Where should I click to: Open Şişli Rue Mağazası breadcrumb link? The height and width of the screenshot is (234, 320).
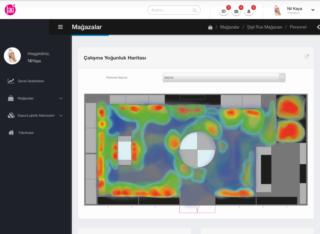point(264,27)
